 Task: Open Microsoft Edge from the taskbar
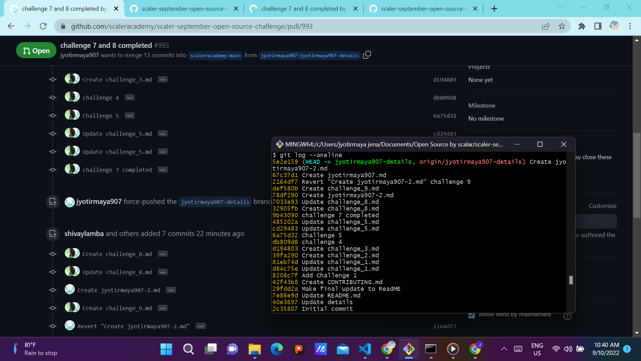coord(276,349)
